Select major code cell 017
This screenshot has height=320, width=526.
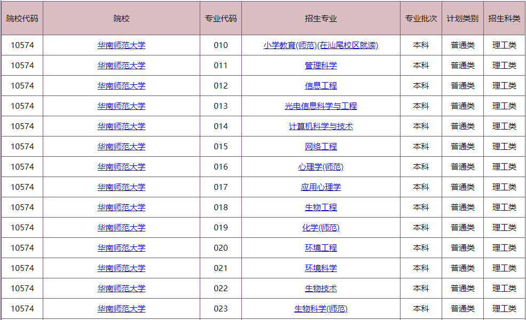tap(221, 187)
